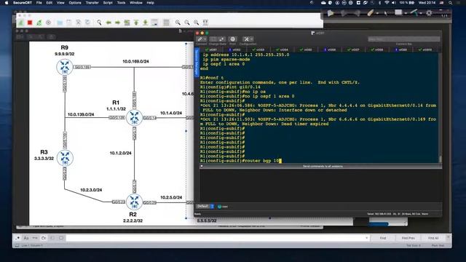Open the View menu
This screenshot has height=262, width=466.
60,3
